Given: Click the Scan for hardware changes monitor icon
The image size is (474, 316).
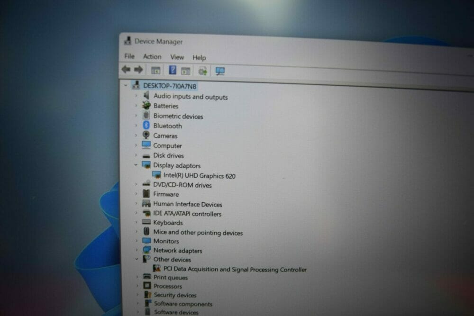Looking at the screenshot, I should (x=220, y=71).
